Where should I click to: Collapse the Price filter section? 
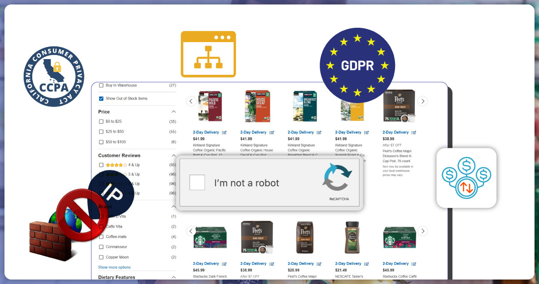click(174, 112)
